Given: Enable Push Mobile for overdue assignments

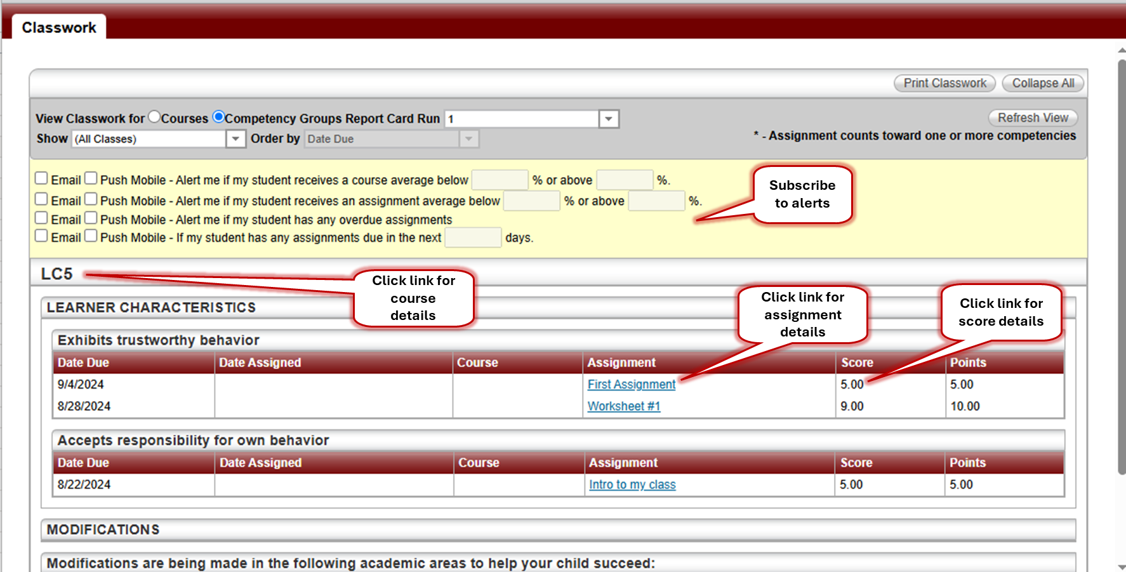Looking at the screenshot, I should click(x=91, y=218).
